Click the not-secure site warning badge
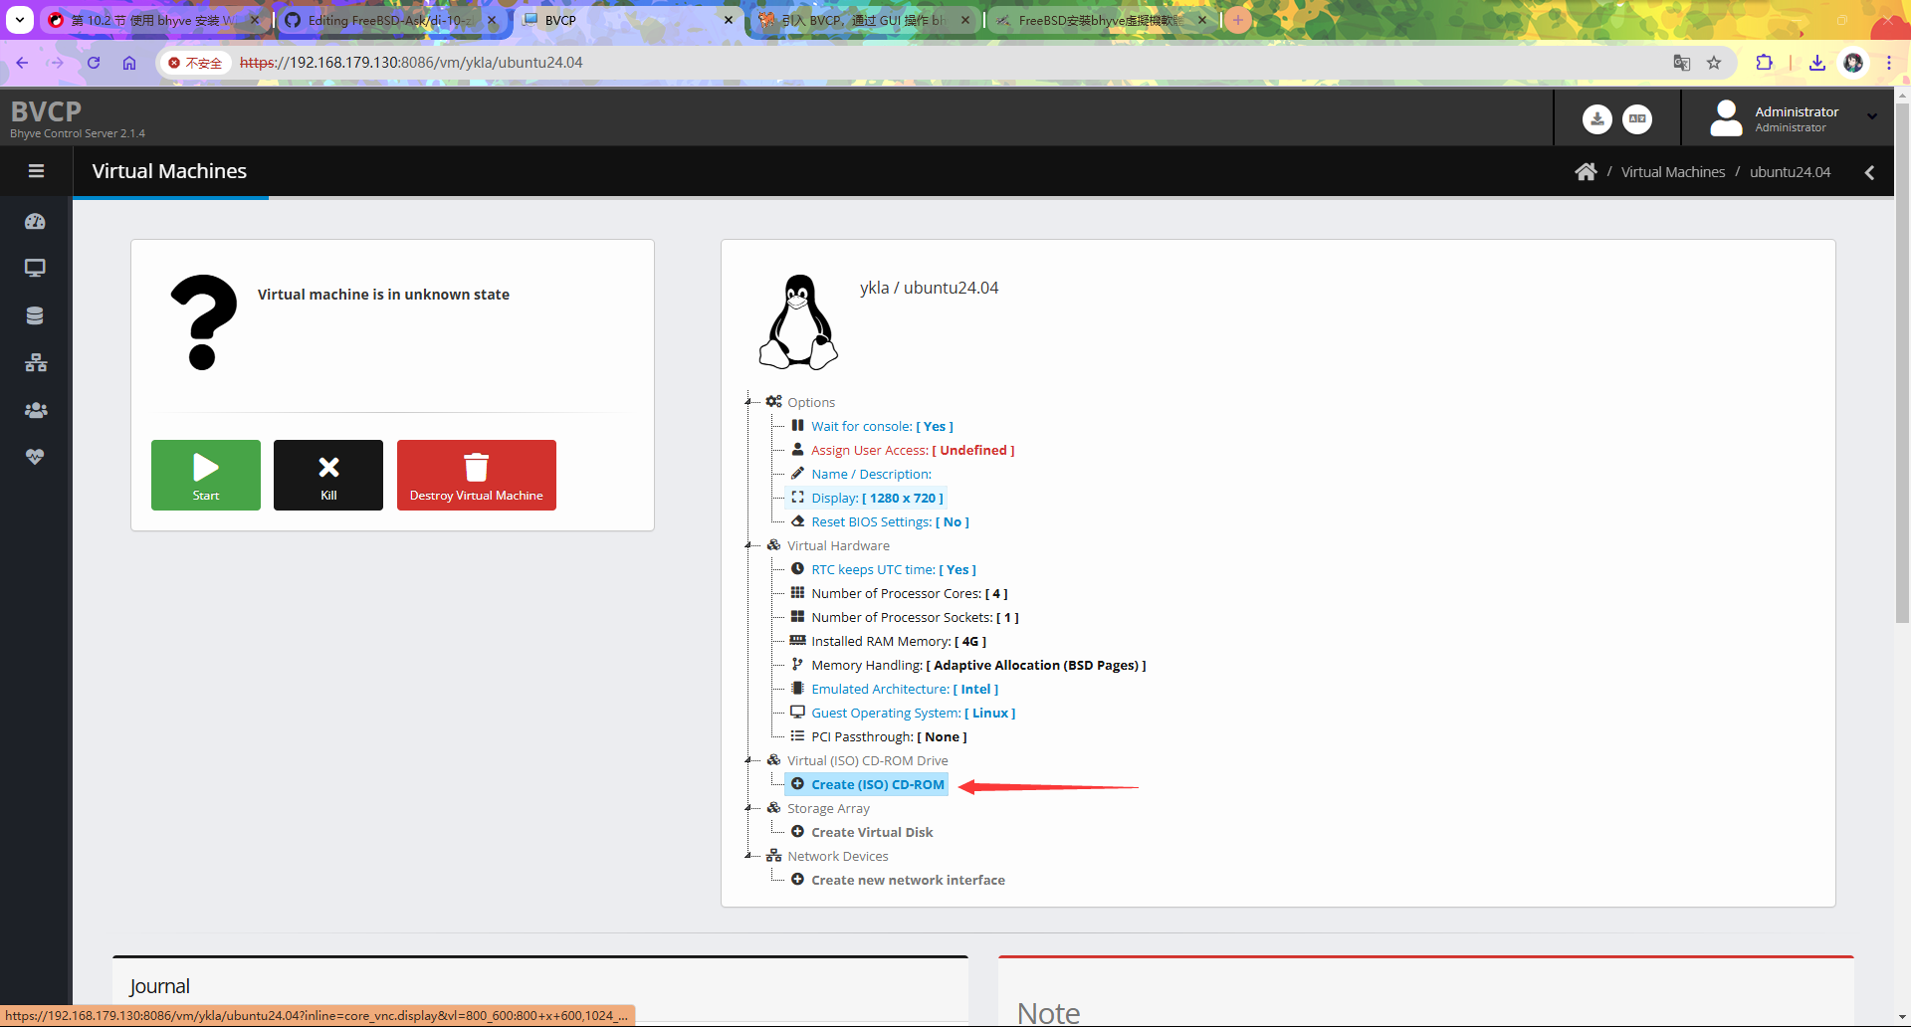Viewport: 1911px width, 1027px height. [x=195, y=63]
